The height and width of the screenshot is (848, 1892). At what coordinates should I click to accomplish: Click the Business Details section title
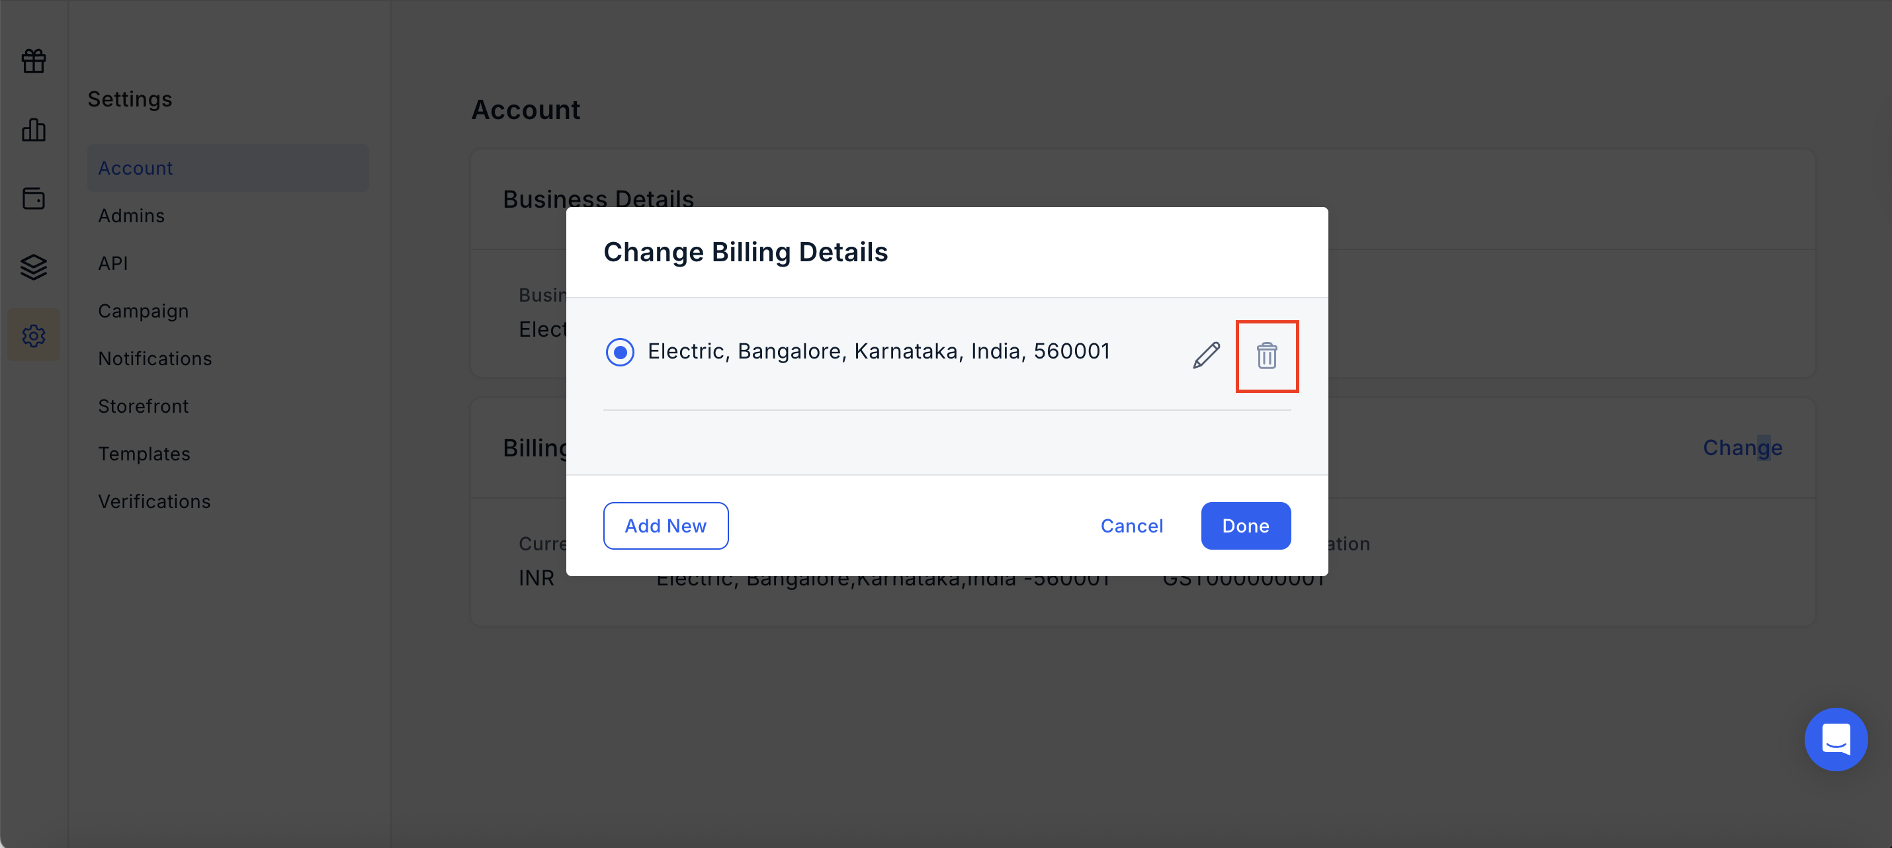pyautogui.click(x=598, y=198)
